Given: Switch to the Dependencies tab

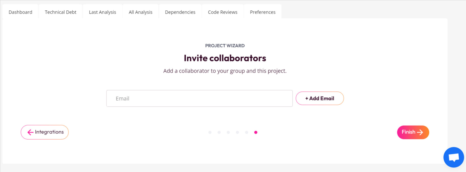Looking at the screenshot, I should (180, 12).
